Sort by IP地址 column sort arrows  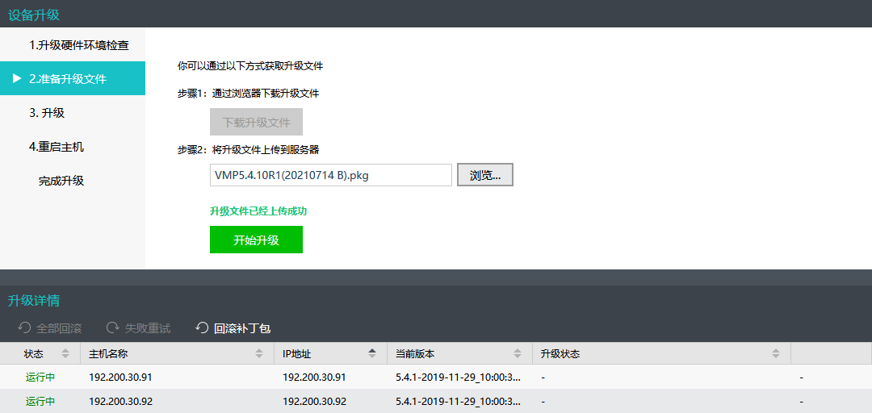pos(372,354)
